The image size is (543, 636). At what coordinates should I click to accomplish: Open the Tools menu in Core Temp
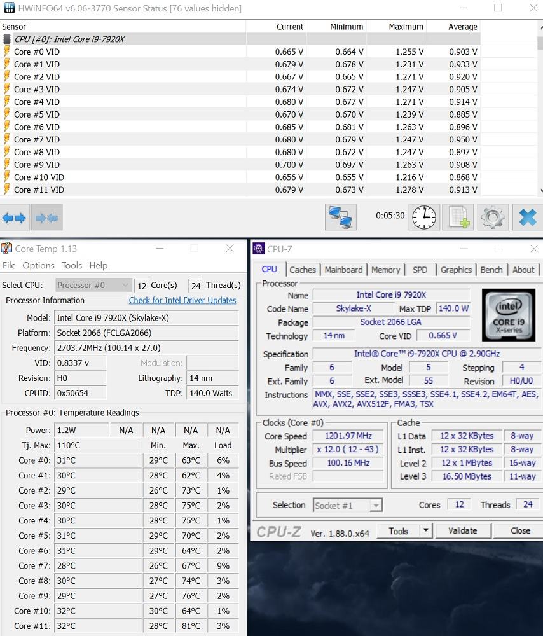pos(72,265)
